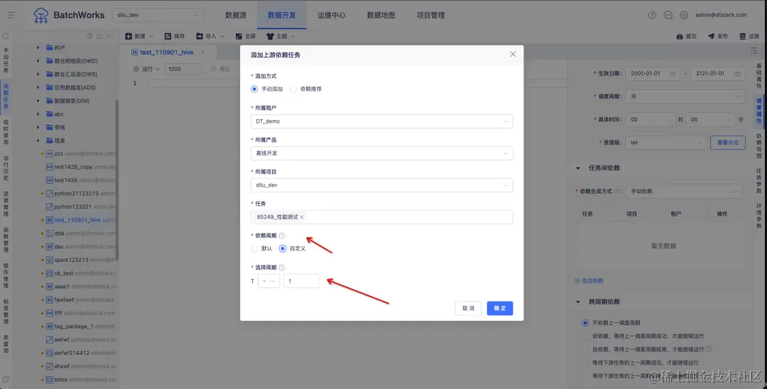Open the 所属产品 离线开发 dropdown
Screen dimensions: 767x389
pyautogui.click(x=381, y=153)
